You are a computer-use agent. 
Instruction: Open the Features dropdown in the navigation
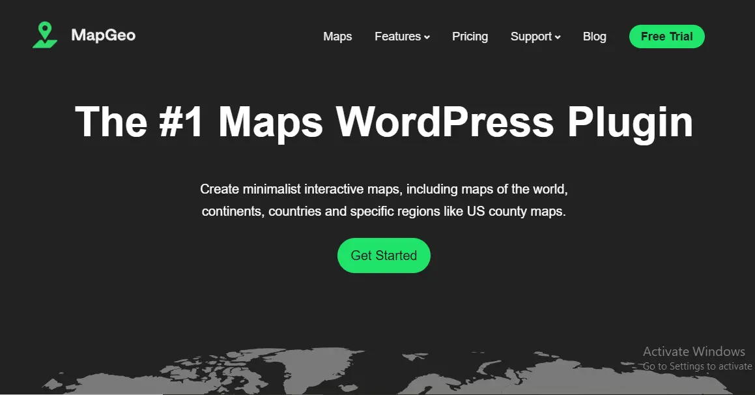[x=397, y=37]
